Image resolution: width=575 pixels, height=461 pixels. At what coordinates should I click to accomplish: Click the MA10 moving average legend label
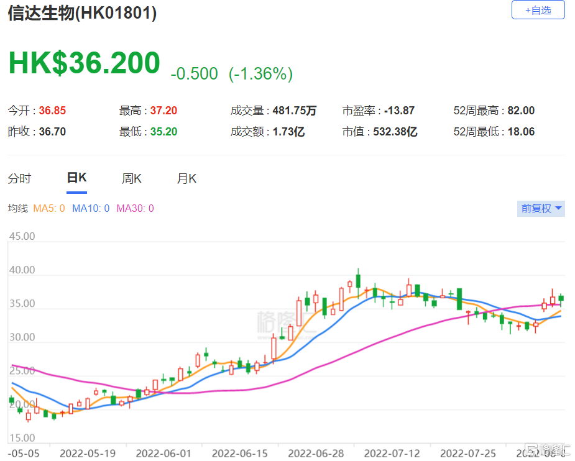91,209
